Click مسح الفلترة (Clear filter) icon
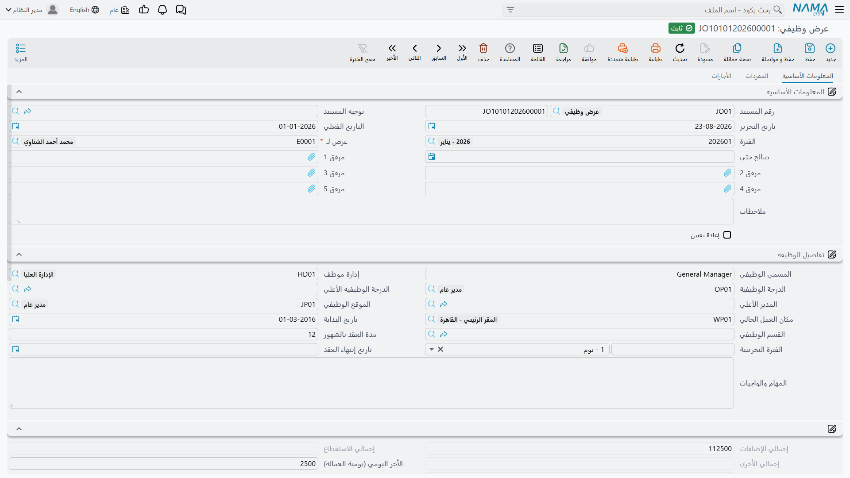 [363, 48]
